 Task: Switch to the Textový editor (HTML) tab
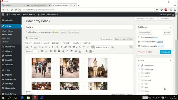[123, 39]
